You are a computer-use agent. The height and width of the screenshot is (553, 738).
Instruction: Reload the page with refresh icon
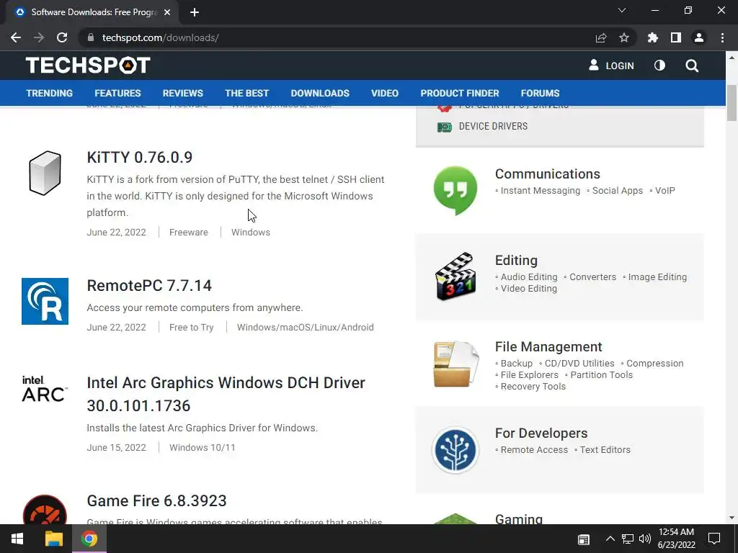pos(62,37)
